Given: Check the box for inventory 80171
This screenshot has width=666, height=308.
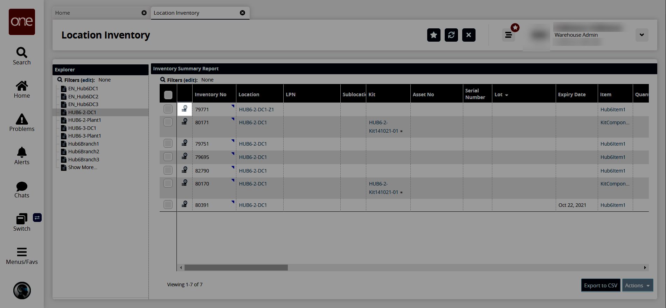Looking at the screenshot, I should pyautogui.click(x=168, y=122).
